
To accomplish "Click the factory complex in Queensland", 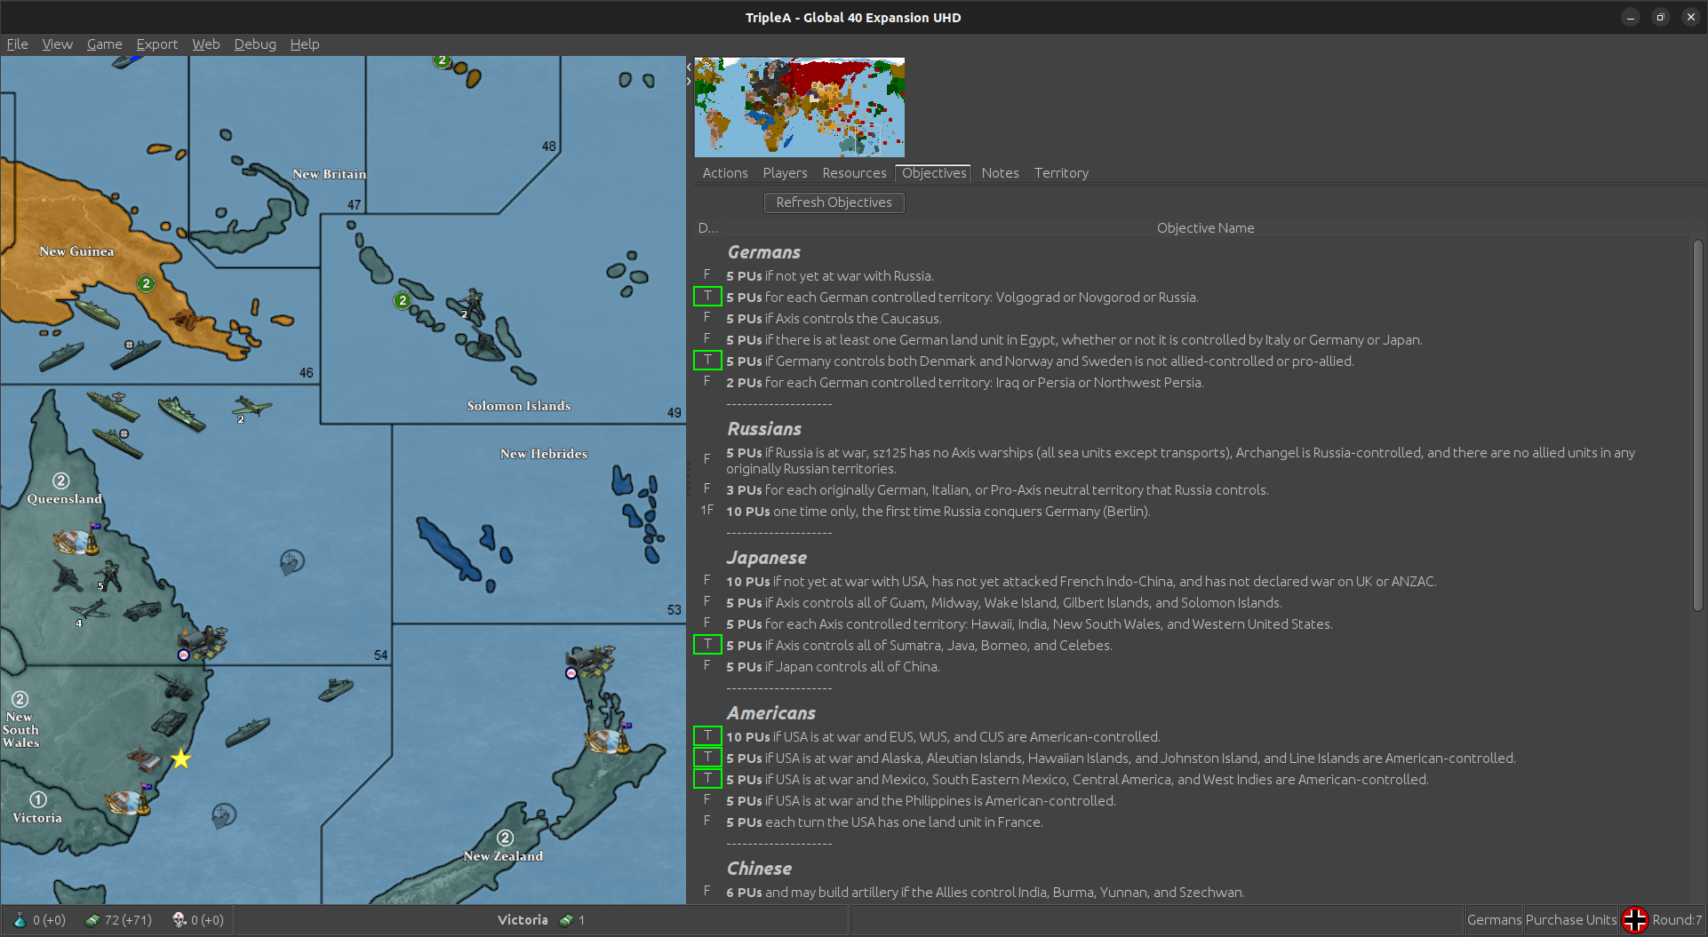I will click(x=76, y=539).
